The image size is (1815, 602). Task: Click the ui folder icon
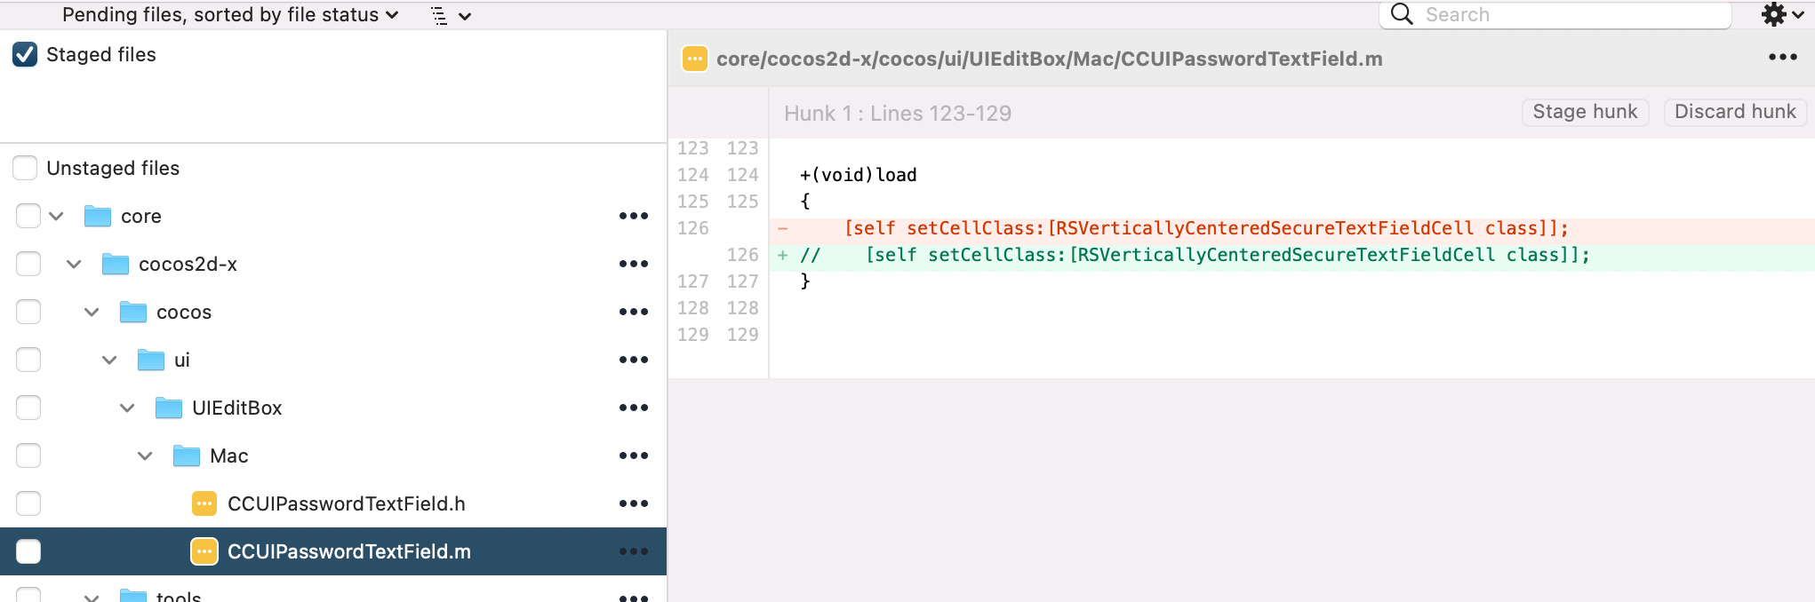coord(151,360)
